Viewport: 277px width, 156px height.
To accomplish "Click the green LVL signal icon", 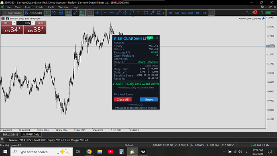I will click(262, 12).
